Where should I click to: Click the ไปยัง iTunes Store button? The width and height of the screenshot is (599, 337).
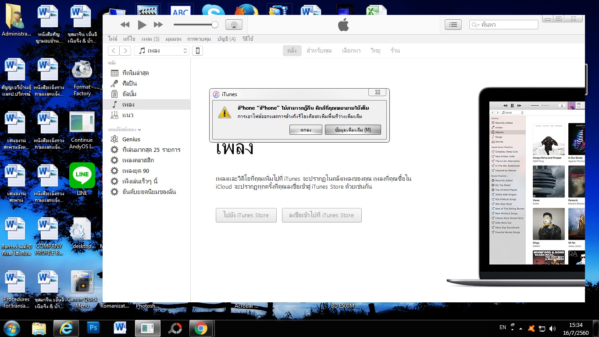click(x=246, y=215)
